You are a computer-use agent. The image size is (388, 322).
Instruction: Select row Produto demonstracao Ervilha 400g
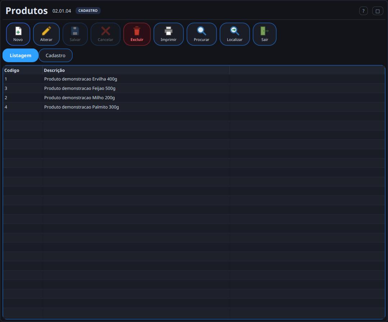click(194, 79)
